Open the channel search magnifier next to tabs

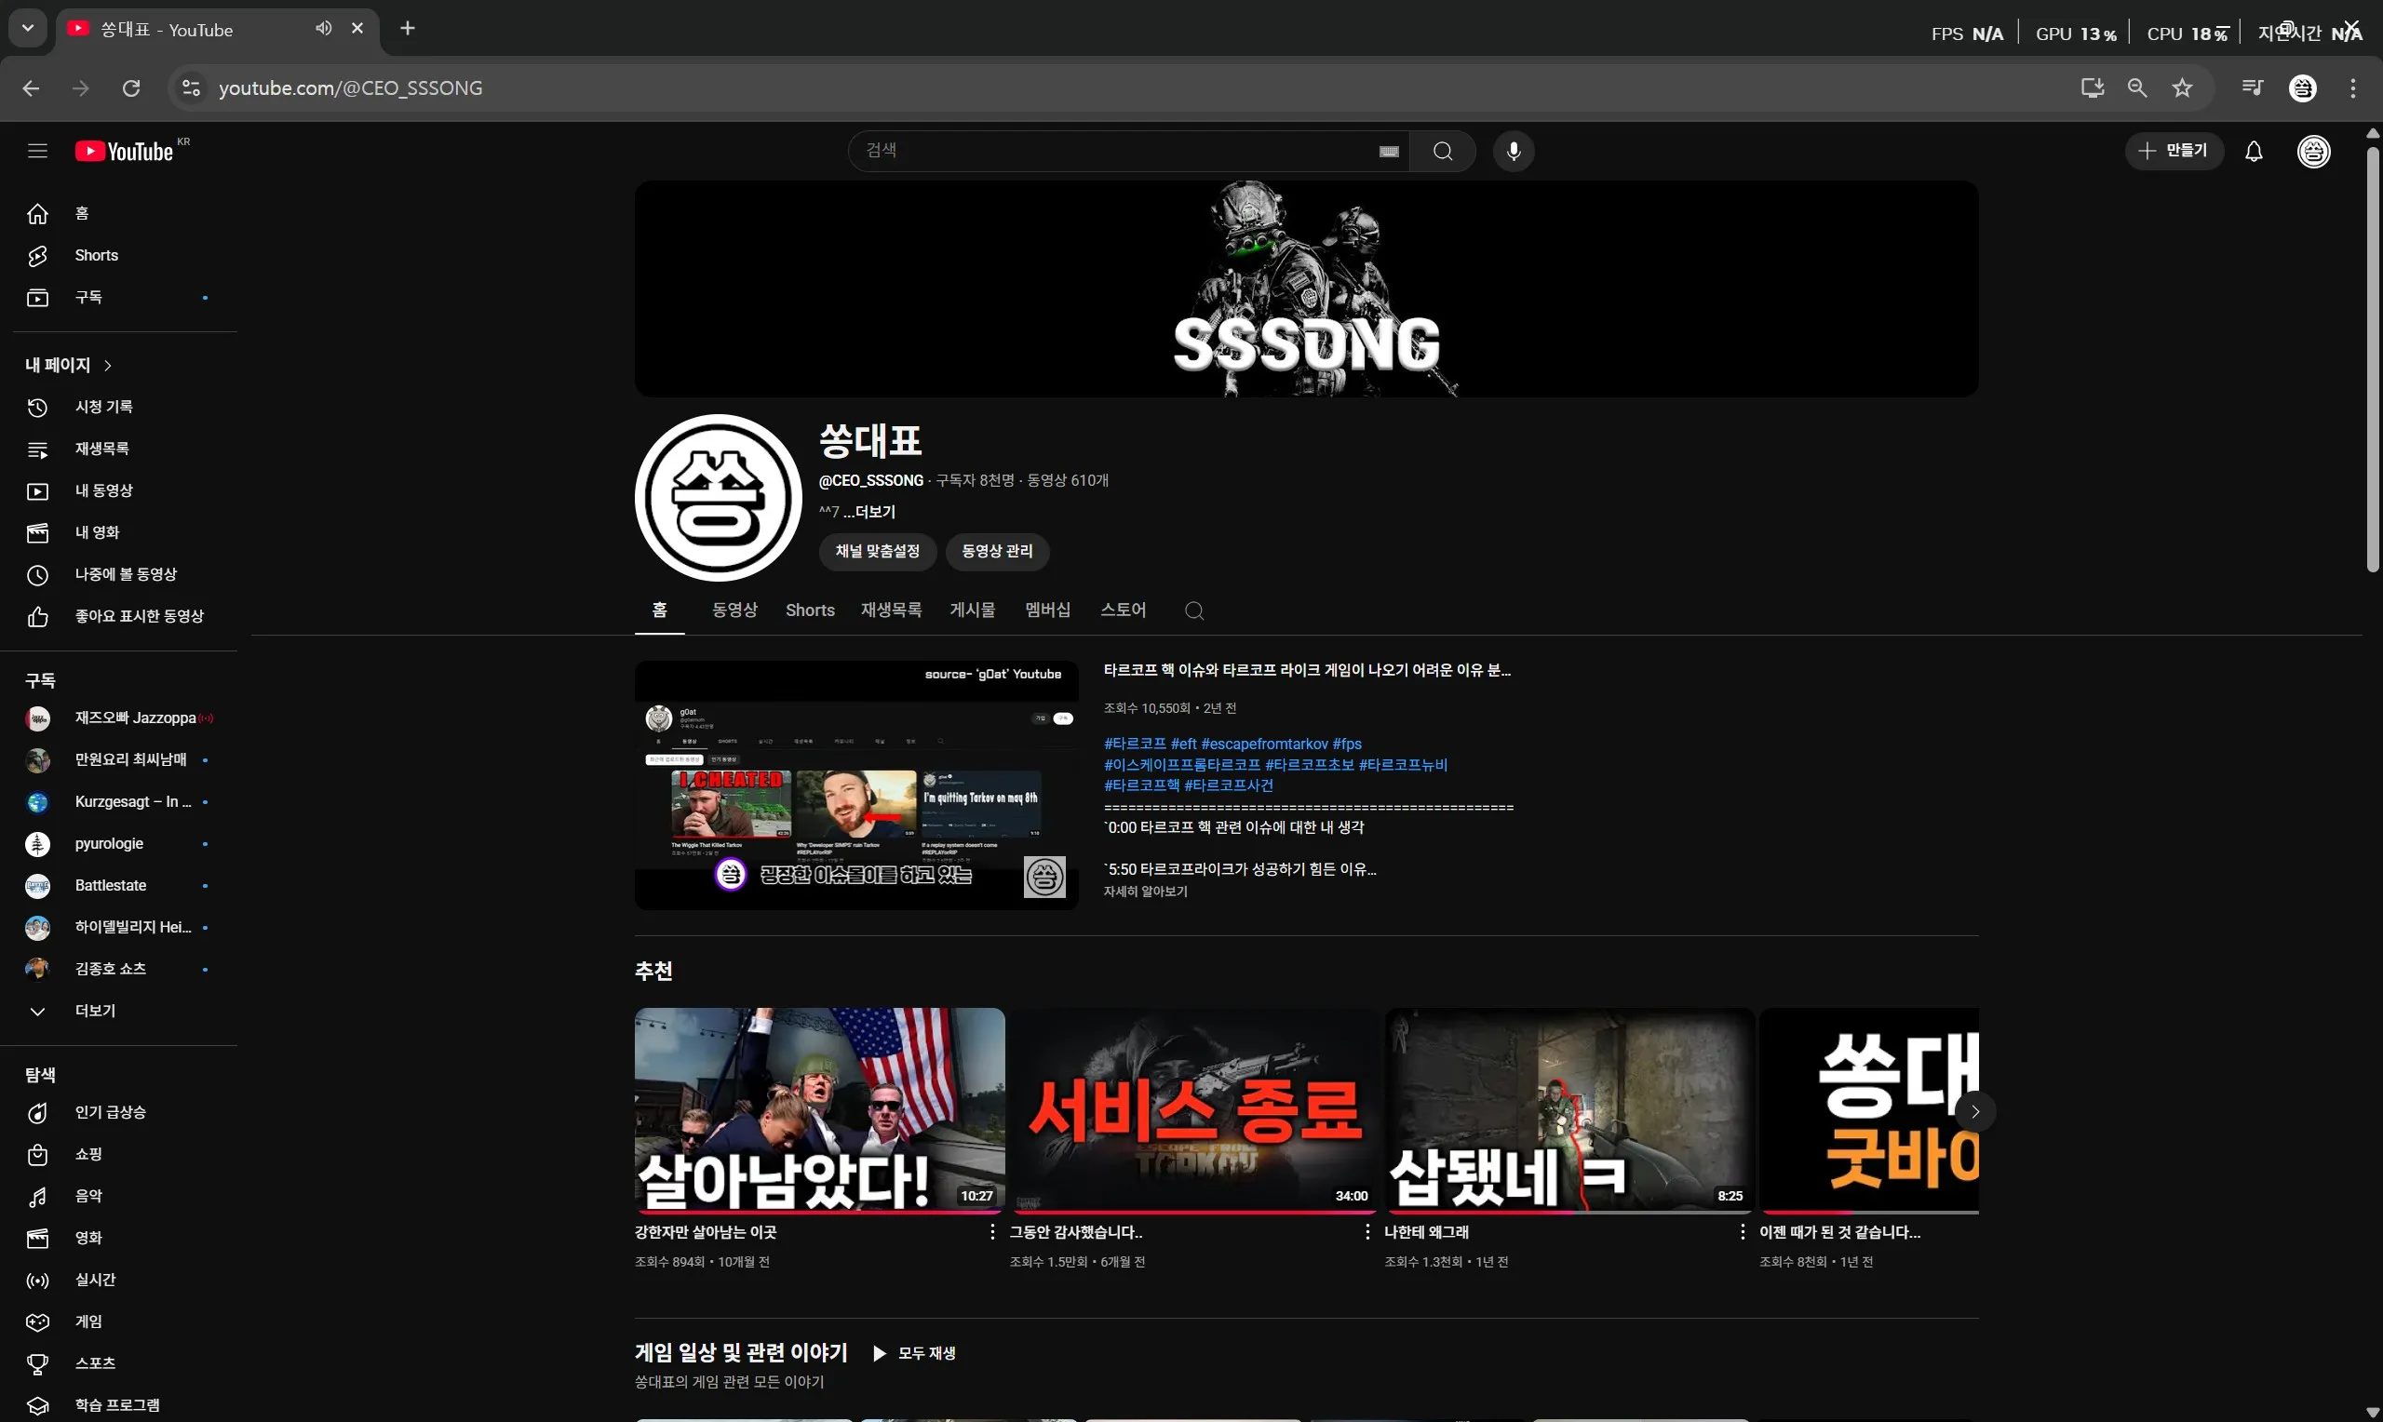[1194, 610]
